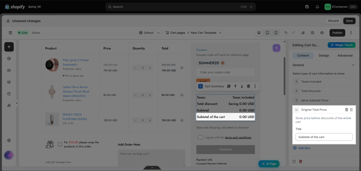361x171 pixels.
Task: Delete the Original Total Price item
Action: coord(347,110)
